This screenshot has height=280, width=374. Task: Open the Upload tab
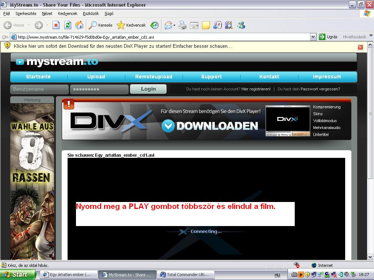click(x=96, y=77)
